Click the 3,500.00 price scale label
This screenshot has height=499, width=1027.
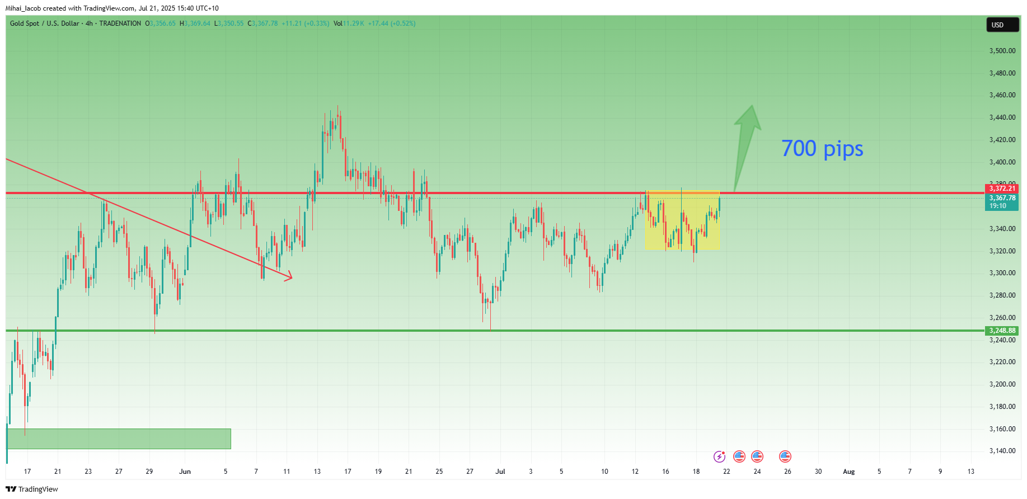click(1002, 51)
